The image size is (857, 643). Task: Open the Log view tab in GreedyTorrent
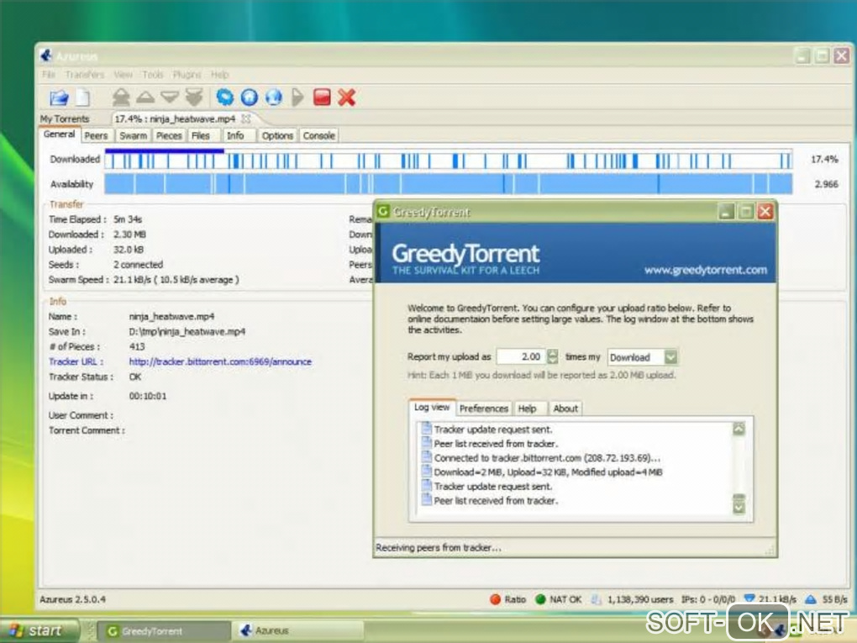pos(432,408)
